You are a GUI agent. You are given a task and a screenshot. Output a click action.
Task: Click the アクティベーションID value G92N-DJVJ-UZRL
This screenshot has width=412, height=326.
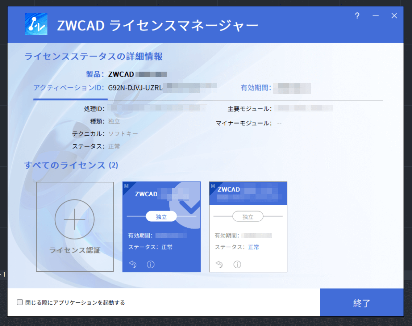point(135,88)
